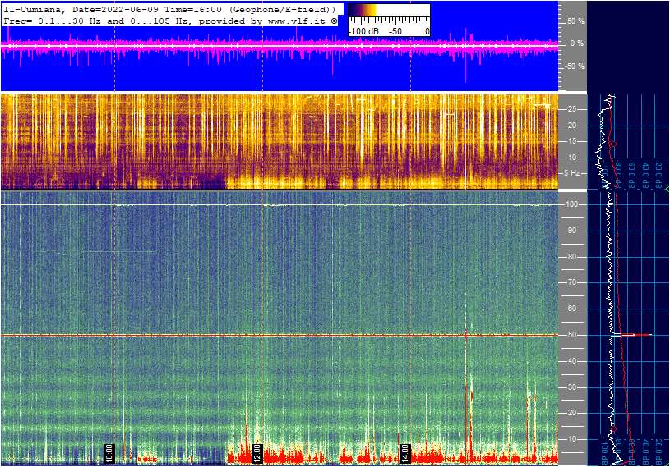Click the 70 Hz tick on frequency axis

(x=572, y=283)
